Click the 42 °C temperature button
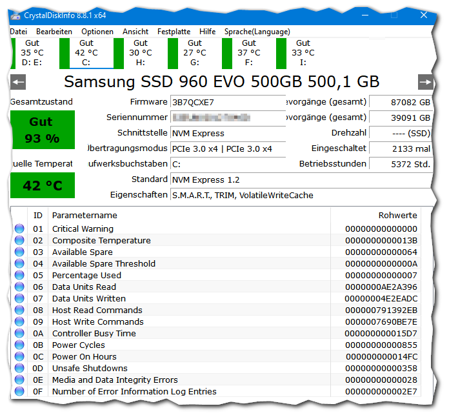This screenshot has width=449, height=417. (x=43, y=185)
